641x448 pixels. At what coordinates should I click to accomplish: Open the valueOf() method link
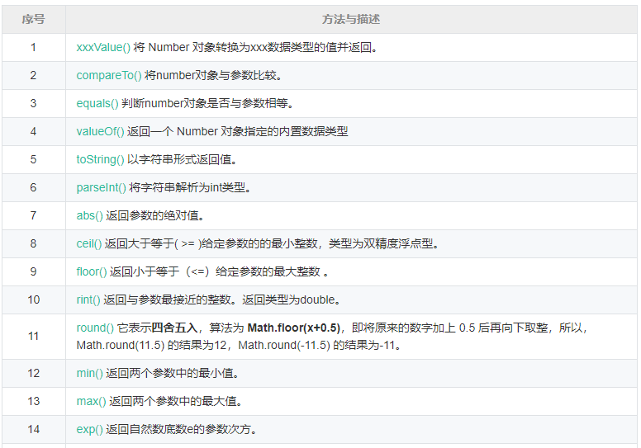(x=100, y=131)
